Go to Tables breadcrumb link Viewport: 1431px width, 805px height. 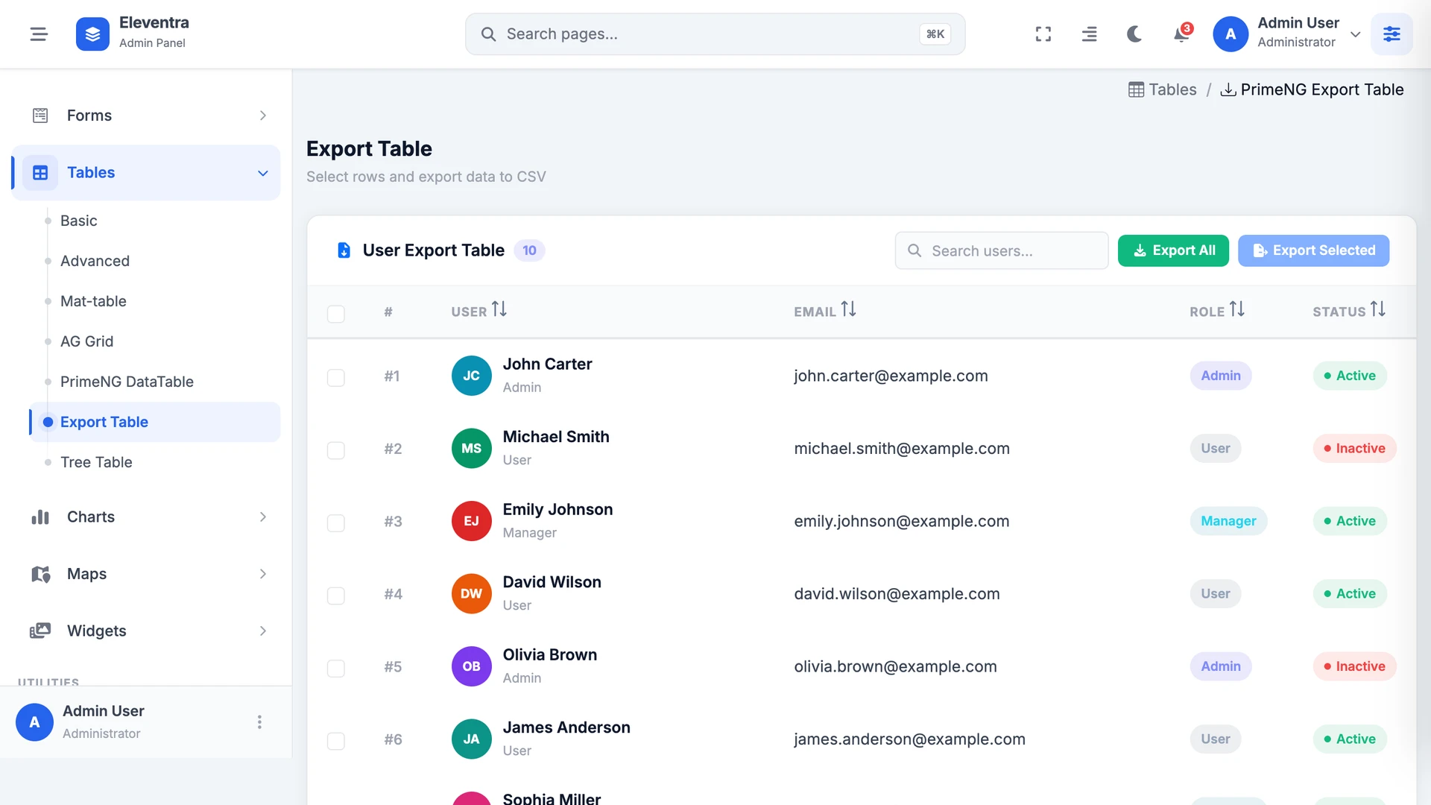1162,90
